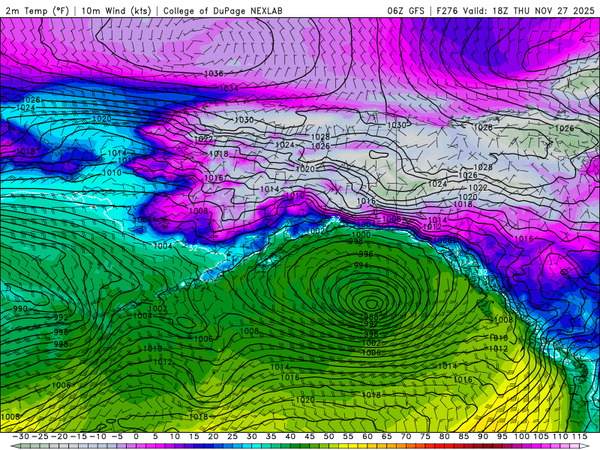Image resolution: width=600 pixels, height=450 pixels.
Task: Click the 65 value on the temperature scale
Action: [x=386, y=436]
